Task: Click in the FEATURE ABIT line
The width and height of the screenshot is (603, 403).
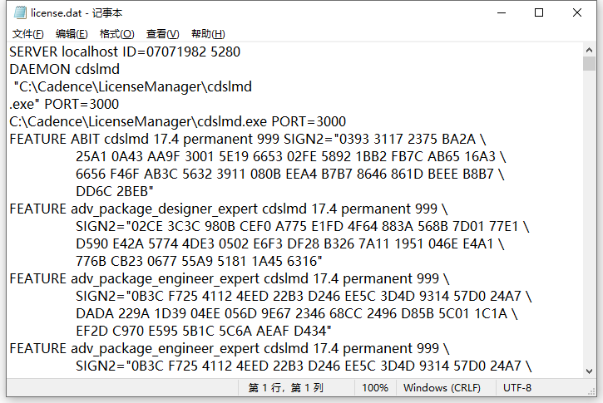Action: [248, 139]
